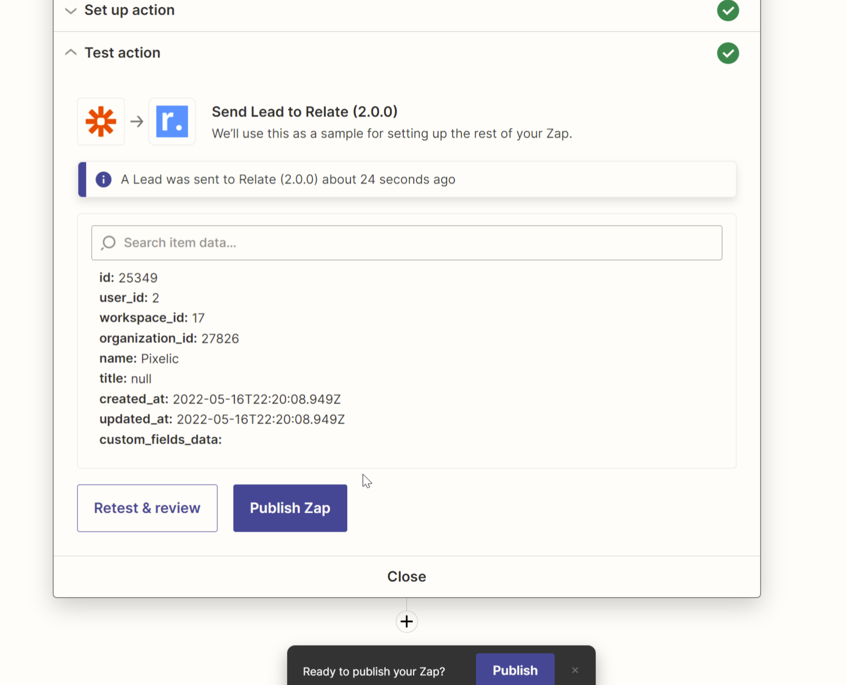The height and width of the screenshot is (685, 846).
Task: Close the action panel
Action: 406,576
